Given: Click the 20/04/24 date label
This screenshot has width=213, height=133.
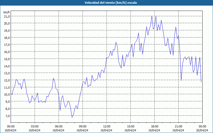Looking at the screenshot, I should click(202, 130).
